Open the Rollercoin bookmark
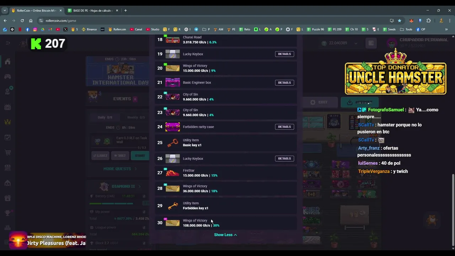Screen dimensions: 455x256 pyautogui.click(x=117, y=30)
